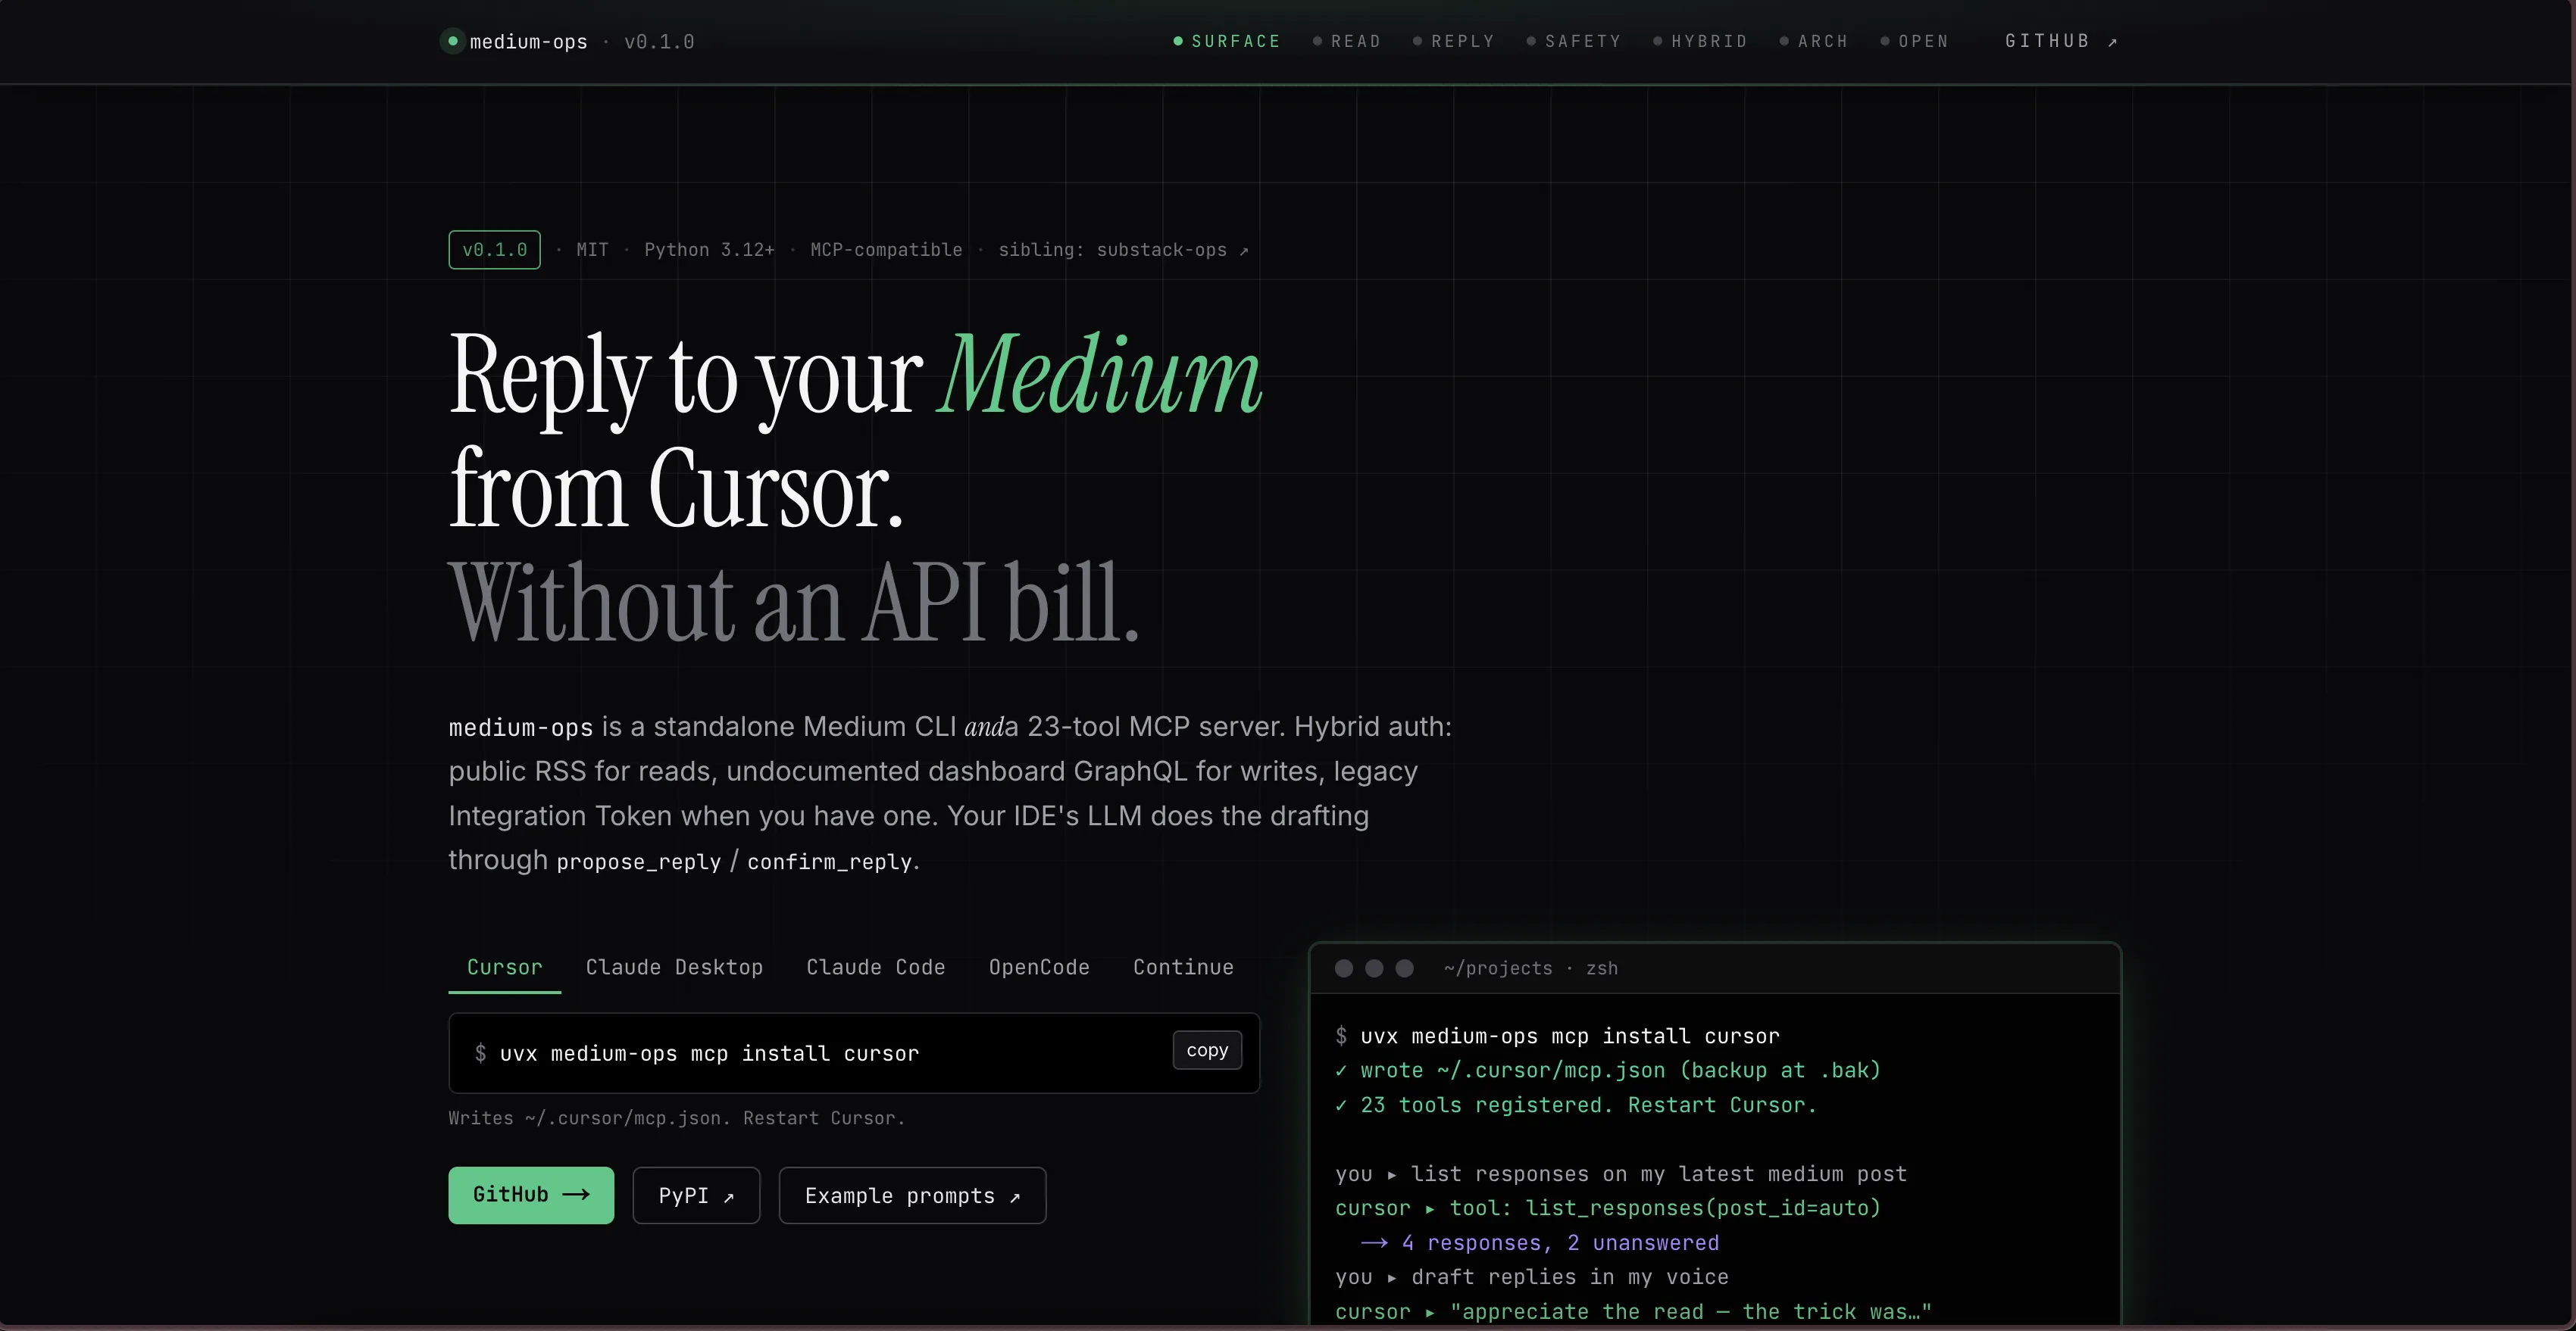This screenshot has height=1331, width=2576.
Task: Select the Cursor install tab
Action: tap(504, 968)
